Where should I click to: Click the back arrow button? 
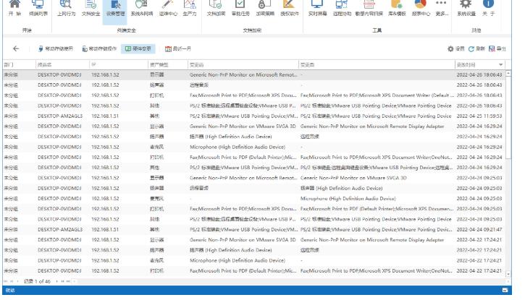click(x=16, y=48)
